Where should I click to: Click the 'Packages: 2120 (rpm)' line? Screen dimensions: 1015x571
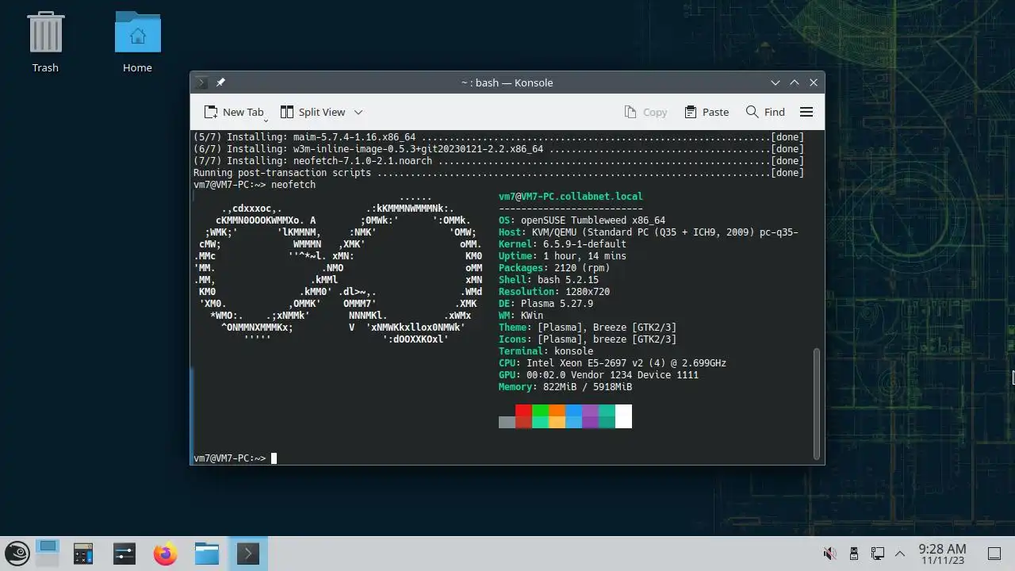(x=554, y=268)
